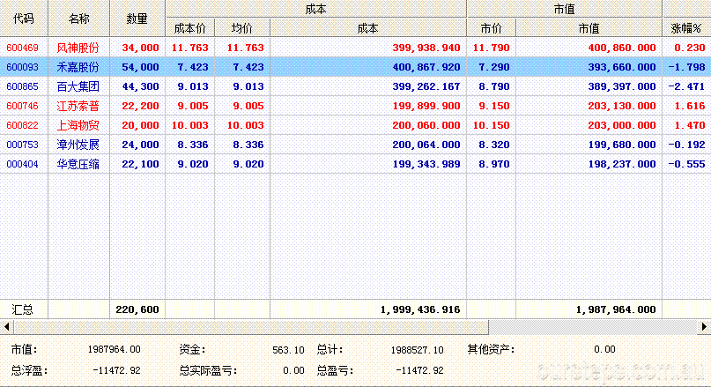Click market value 203,130.000
This screenshot has height=387, width=711.
[622, 106]
